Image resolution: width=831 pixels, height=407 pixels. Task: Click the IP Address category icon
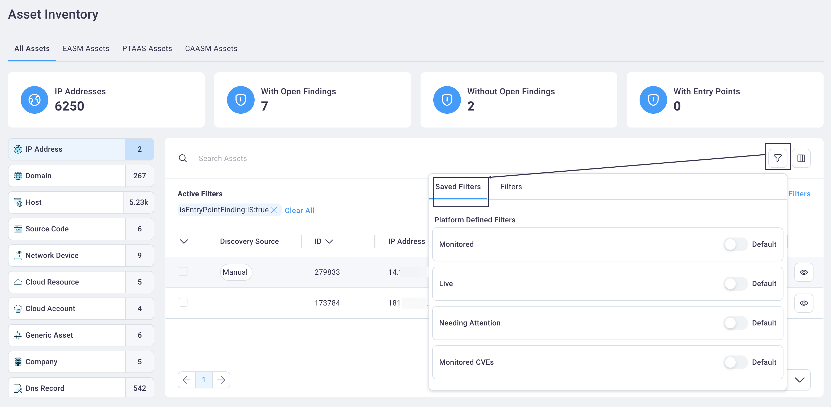point(18,149)
